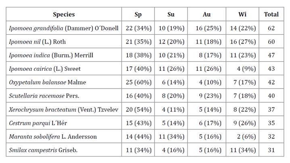Click the 2 (6%) winter value cell
This screenshot has height=163, width=290.
click(x=242, y=136)
